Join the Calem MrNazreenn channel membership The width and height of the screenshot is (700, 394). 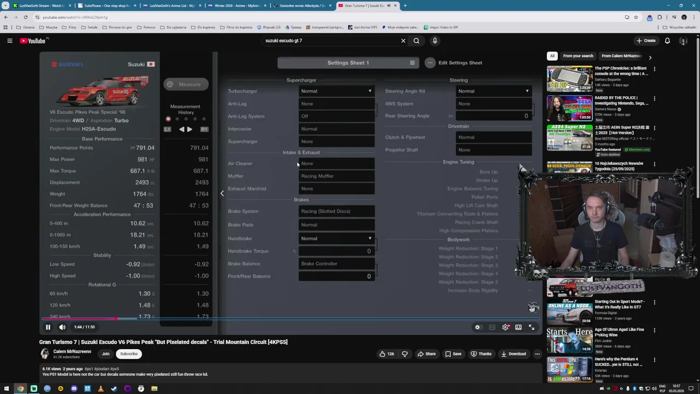click(x=106, y=354)
